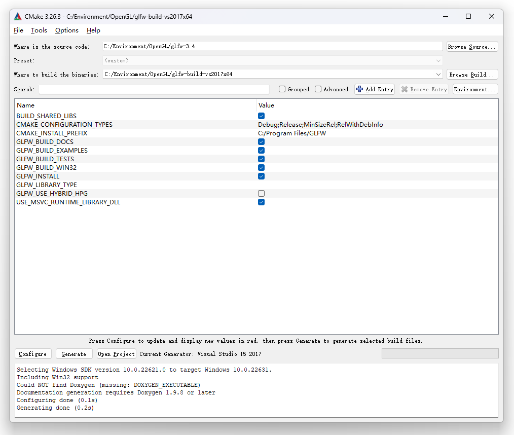Toggle GLFW_BUILD_TESTS checkbox
The height and width of the screenshot is (435, 514).
(x=261, y=159)
